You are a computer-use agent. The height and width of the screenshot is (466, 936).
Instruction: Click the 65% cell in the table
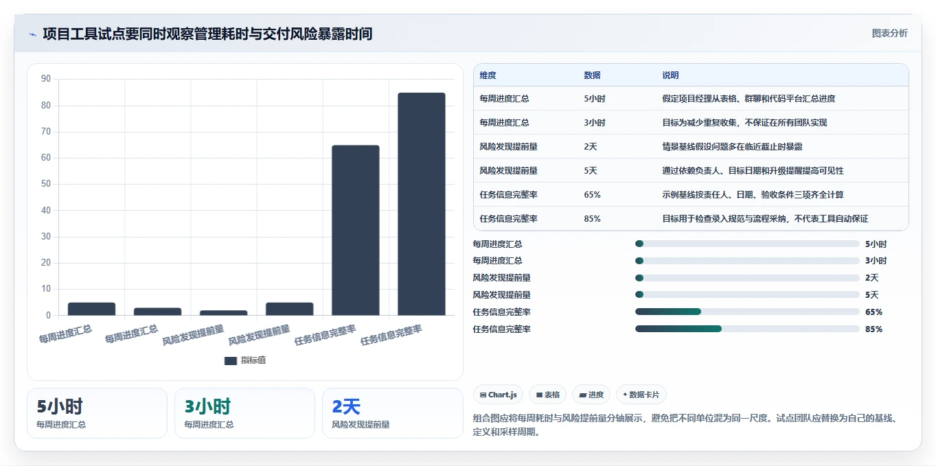[x=593, y=195]
